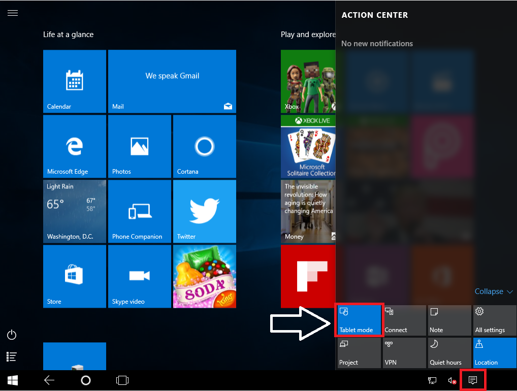This screenshot has height=391, width=517.
Task: Open the red Flipboard tile
Action: coord(308,276)
